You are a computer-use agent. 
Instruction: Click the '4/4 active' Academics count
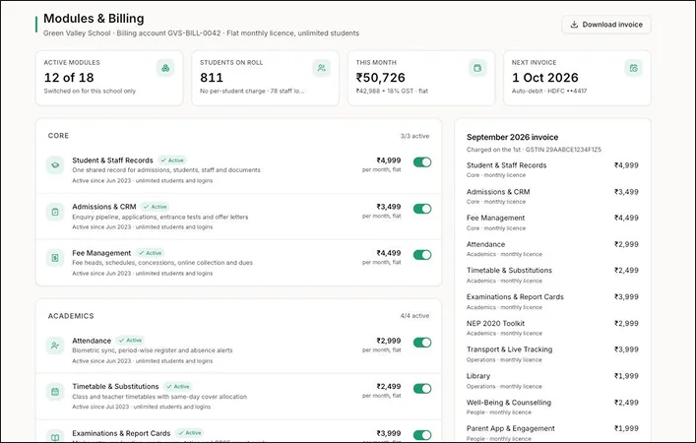pyautogui.click(x=414, y=316)
